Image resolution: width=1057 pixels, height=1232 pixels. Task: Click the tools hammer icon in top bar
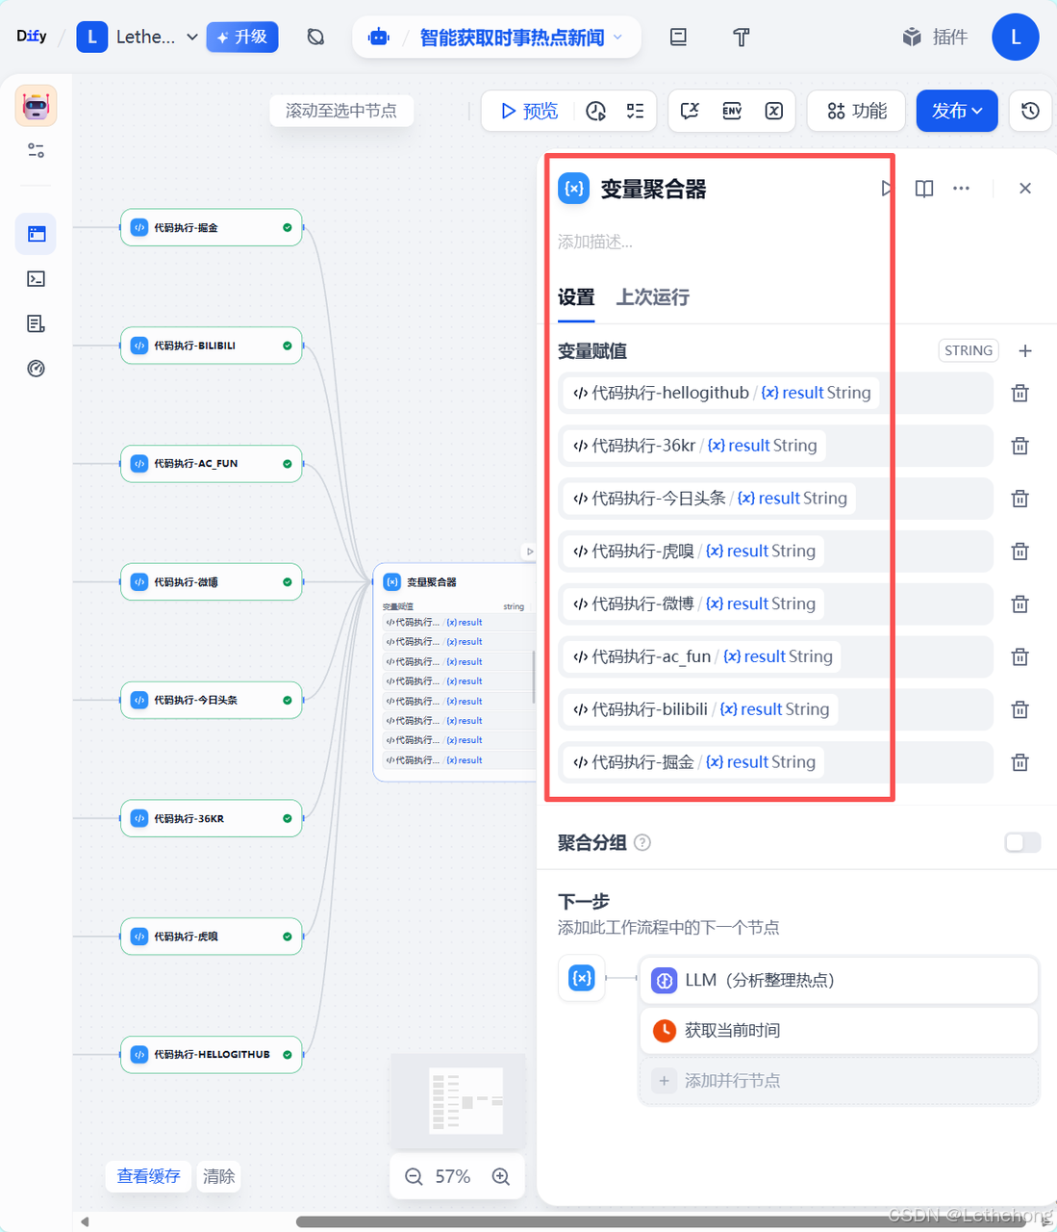(x=741, y=38)
